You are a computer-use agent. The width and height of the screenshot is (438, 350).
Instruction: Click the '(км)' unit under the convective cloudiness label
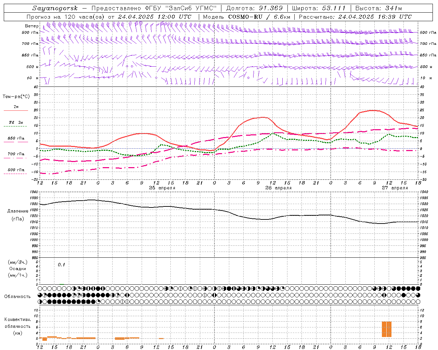click(18, 333)
